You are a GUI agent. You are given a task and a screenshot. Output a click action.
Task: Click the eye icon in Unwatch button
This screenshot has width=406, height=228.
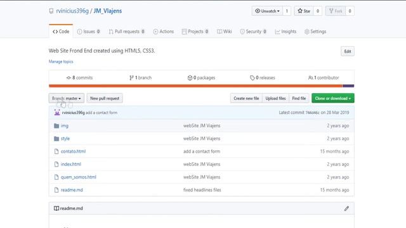[x=258, y=11]
